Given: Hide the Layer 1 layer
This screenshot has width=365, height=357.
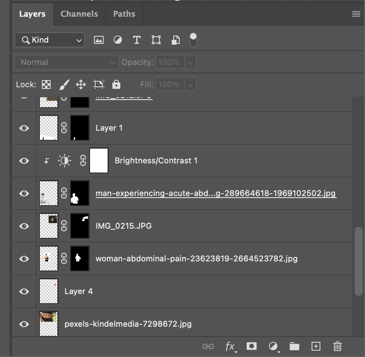Looking at the screenshot, I should tap(24, 128).
